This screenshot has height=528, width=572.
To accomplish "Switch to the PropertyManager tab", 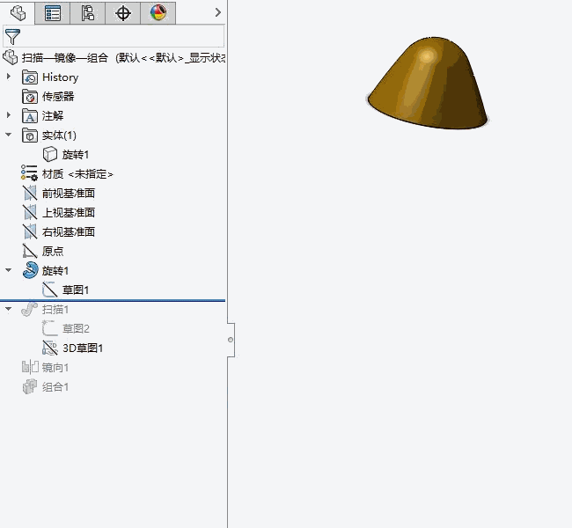I will (x=53, y=13).
